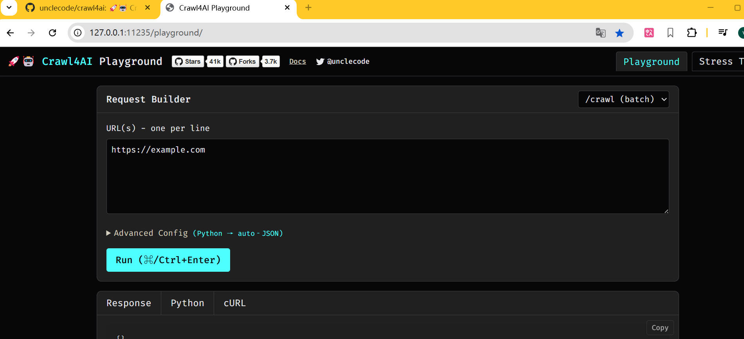Open a new tab with plus button
744x339 pixels.
308,7
